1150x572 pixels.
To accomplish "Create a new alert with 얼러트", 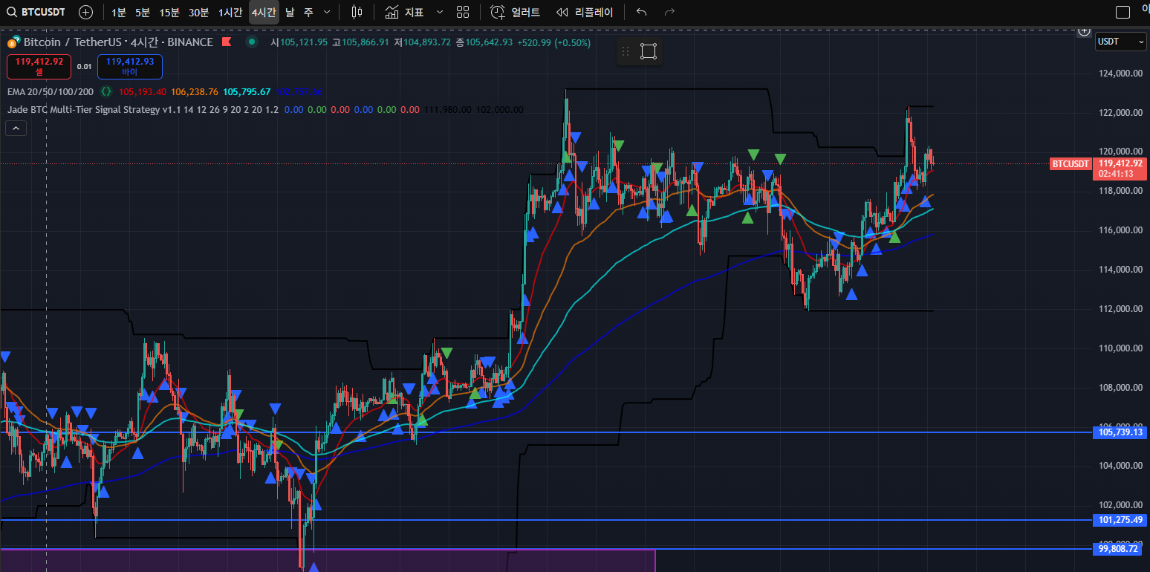I will (515, 12).
